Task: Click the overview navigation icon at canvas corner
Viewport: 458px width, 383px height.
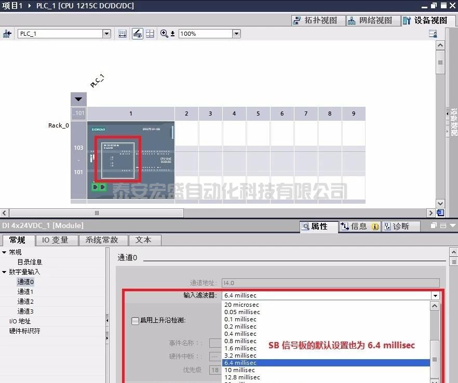Action: pyautogui.click(x=440, y=212)
